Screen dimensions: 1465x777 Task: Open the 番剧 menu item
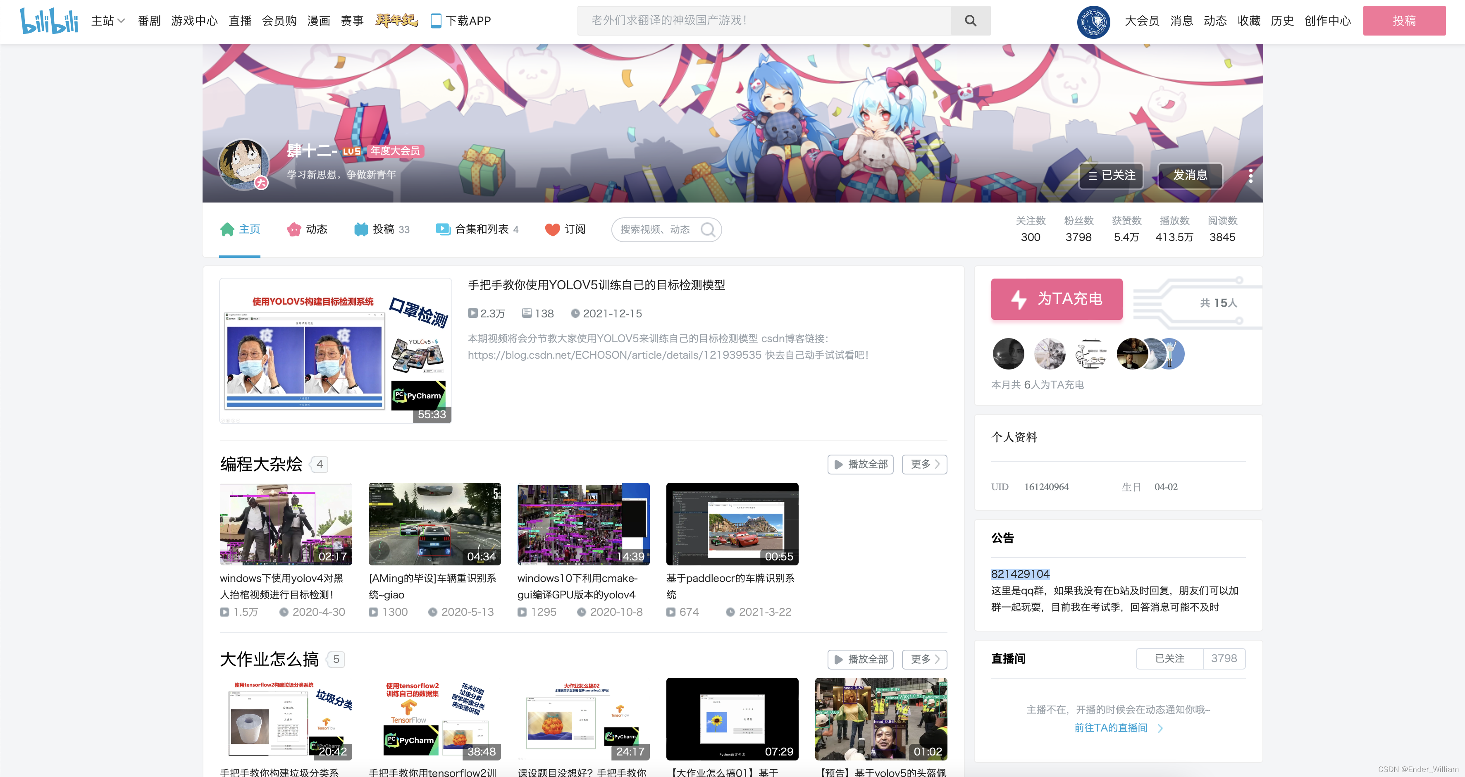click(149, 21)
